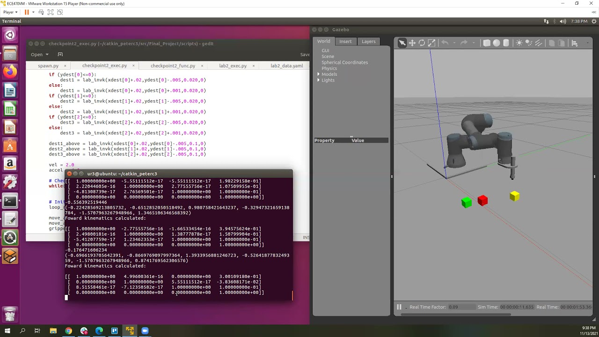The width and height of the screenshot is (599, 337).
Task: Open the VM power options dropdown arrow
Action: pos(33,12)
